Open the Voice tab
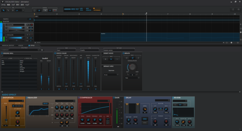Viewport: 242px width, 131px height. pos(20,46)
